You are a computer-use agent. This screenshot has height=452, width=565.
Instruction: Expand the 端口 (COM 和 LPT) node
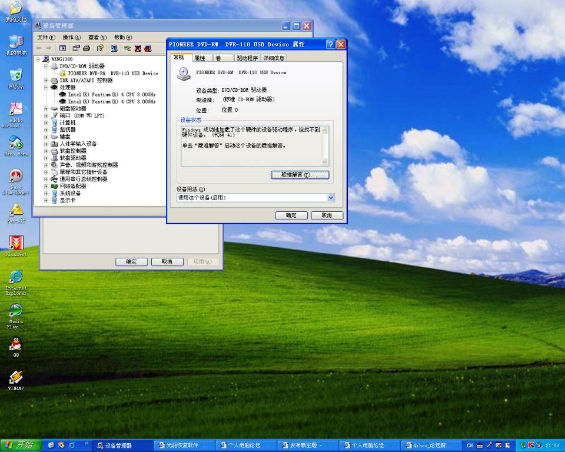46,116
